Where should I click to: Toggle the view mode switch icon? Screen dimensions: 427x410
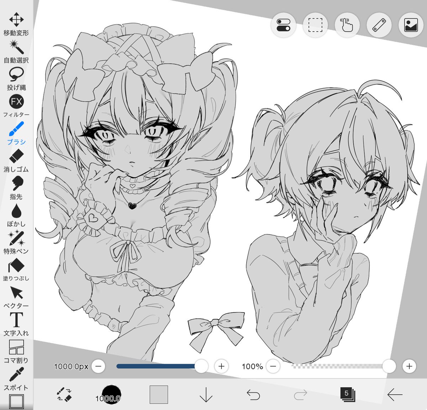pyautogui.click(x=283, y=26)
